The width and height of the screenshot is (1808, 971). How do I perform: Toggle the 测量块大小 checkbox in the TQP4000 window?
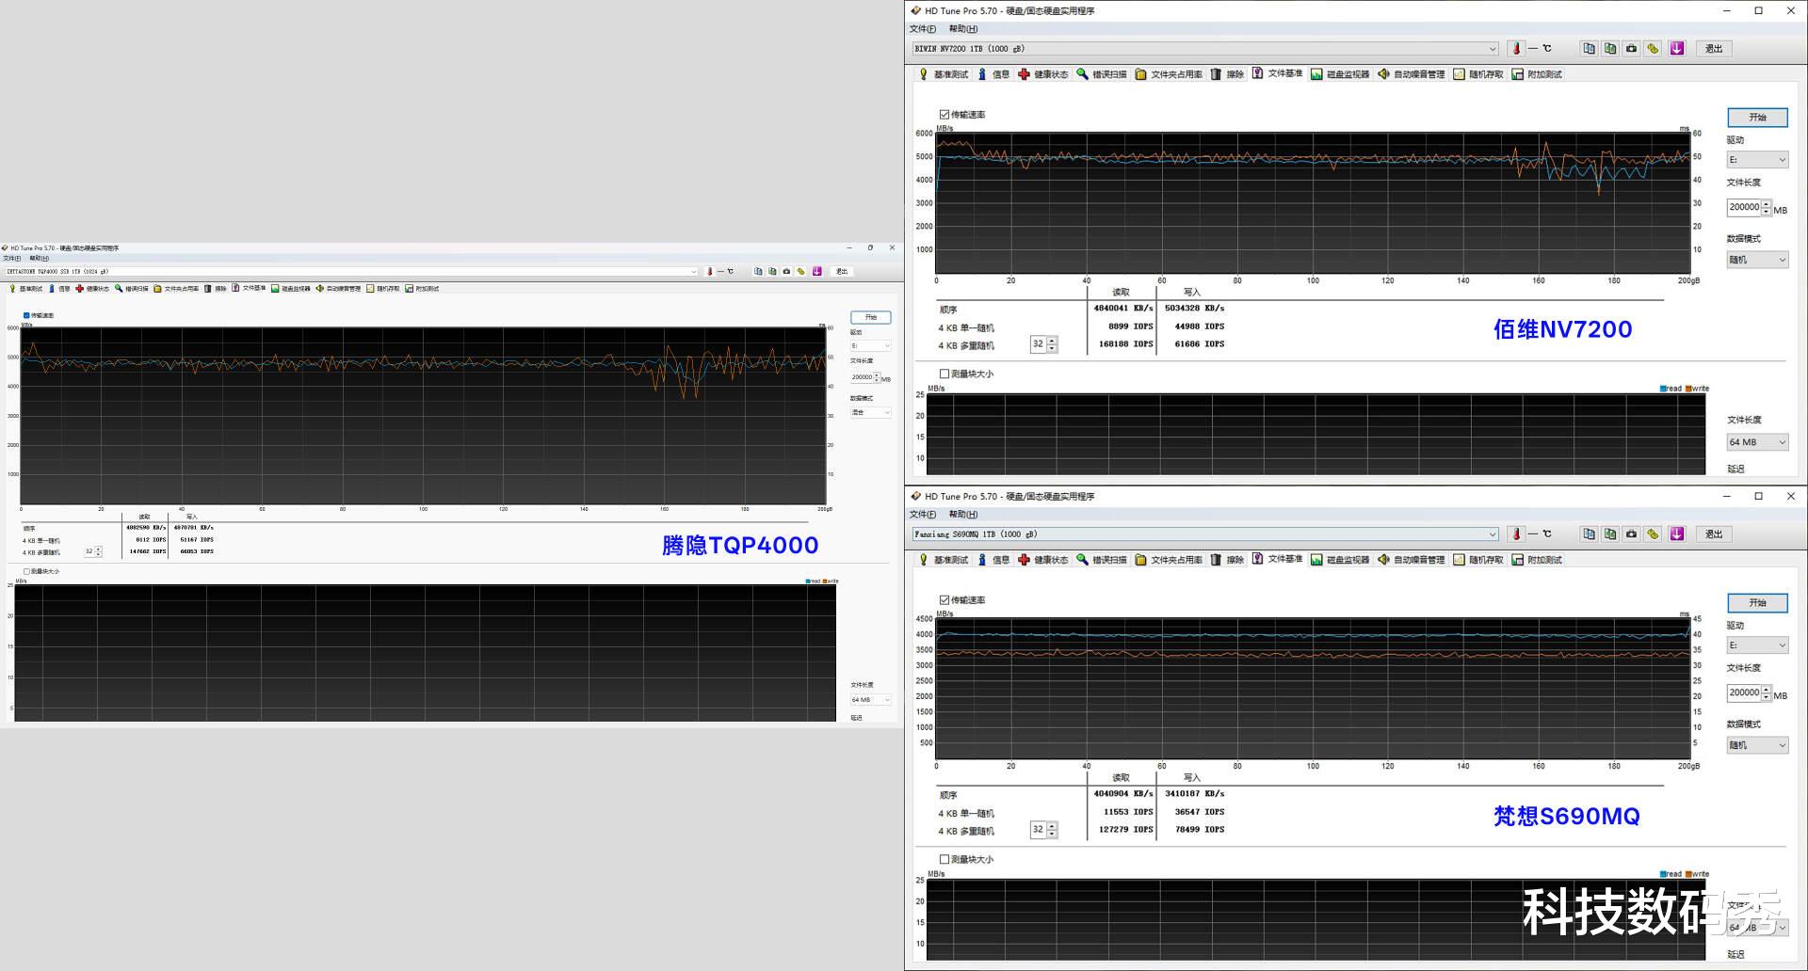[x=26, y=572]
